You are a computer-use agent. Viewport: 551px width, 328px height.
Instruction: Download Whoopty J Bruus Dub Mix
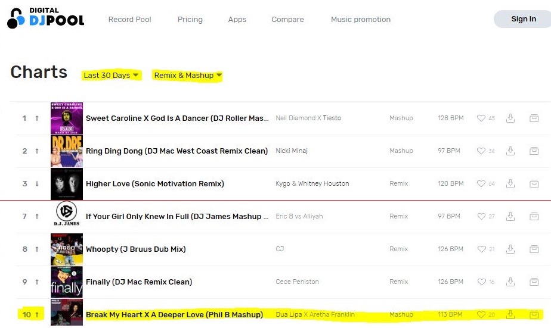(510, 249)
